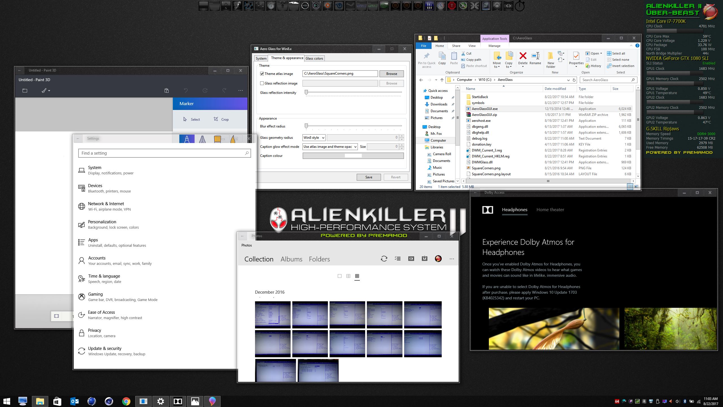The height and width of the screenshot is (407, 723).
Task: Switch Photos to the small thumbnail view
Action: click(x=339, y=276)
